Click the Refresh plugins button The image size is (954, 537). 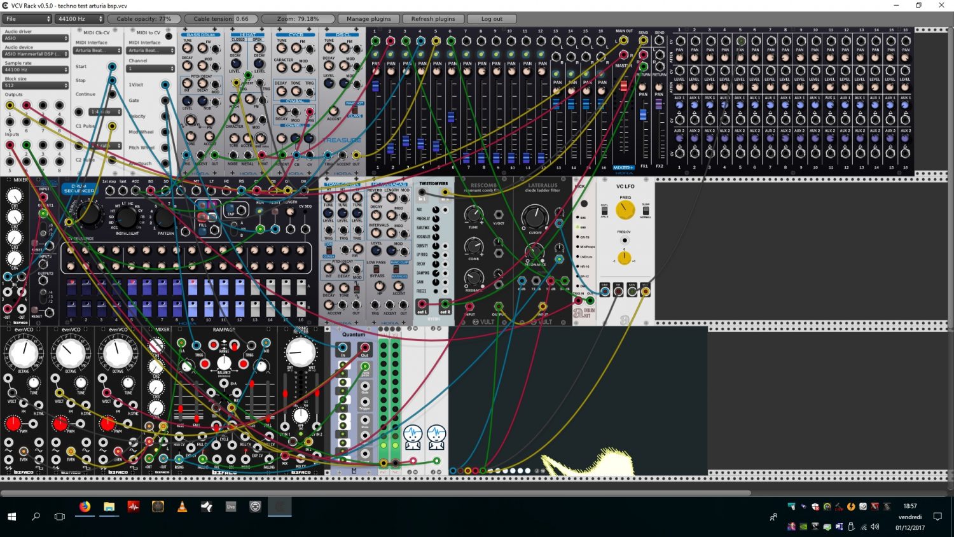(x=433, y=19)
